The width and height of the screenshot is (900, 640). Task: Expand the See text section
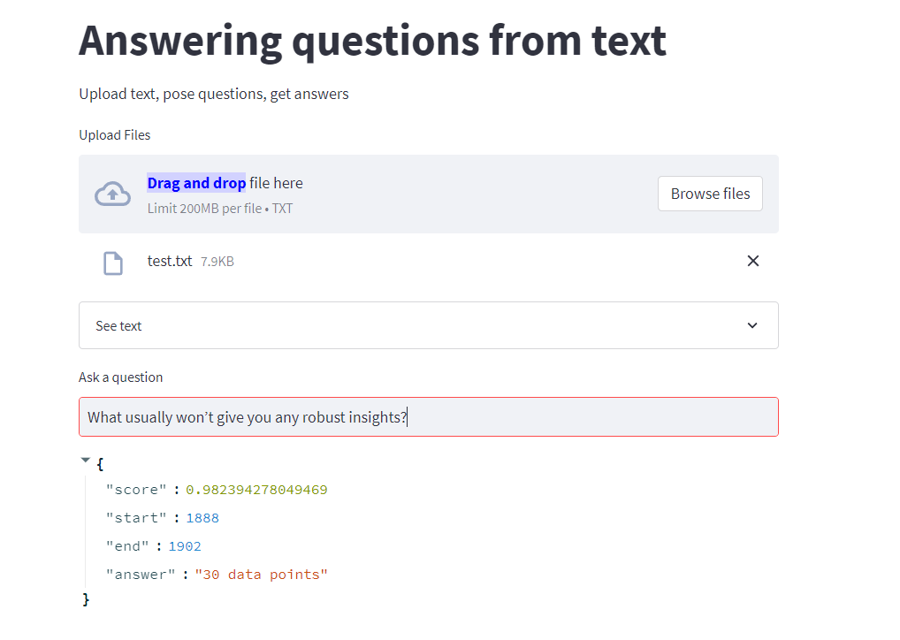[x=428, y=325]
